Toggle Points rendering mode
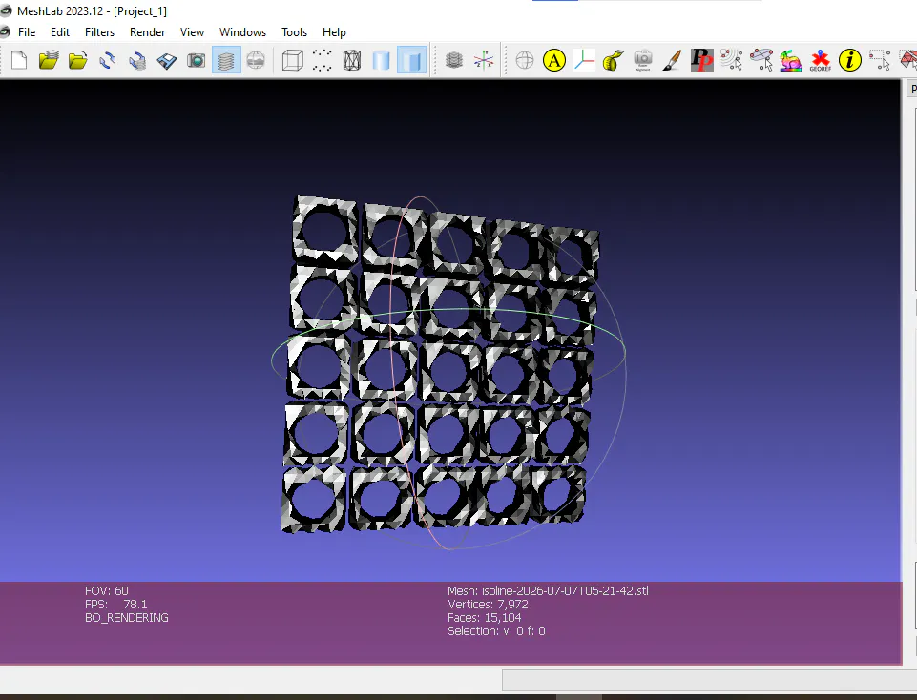 point(322,60)
